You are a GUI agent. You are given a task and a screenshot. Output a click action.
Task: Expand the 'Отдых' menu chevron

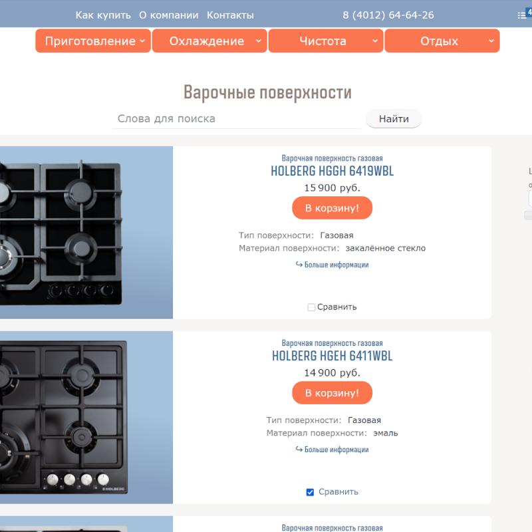[x=491, y=41]
